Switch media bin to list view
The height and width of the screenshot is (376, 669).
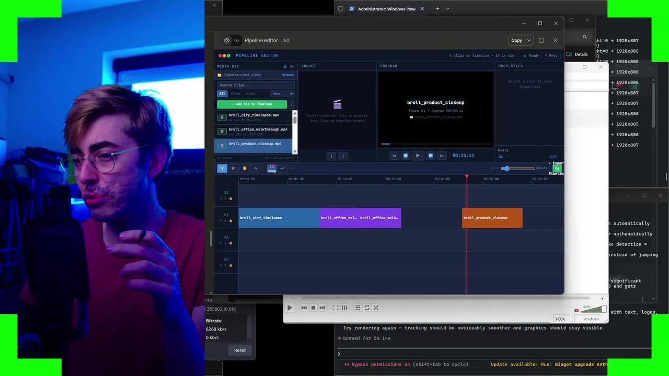[x=285, y=66]
